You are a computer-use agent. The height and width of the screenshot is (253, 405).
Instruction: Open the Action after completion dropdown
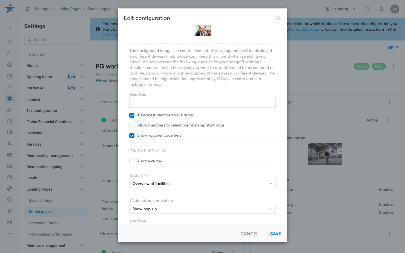tap(202, 209)
